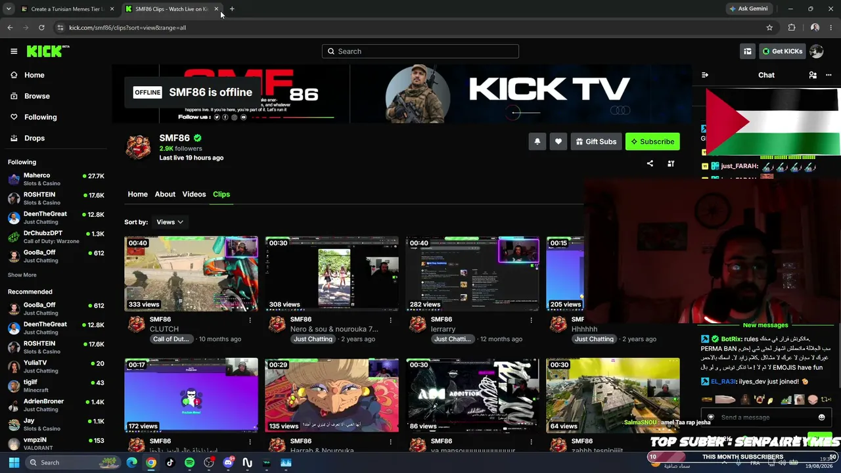Open the Windows Start menu
The image size is (841, 473).
coord(14,462)
